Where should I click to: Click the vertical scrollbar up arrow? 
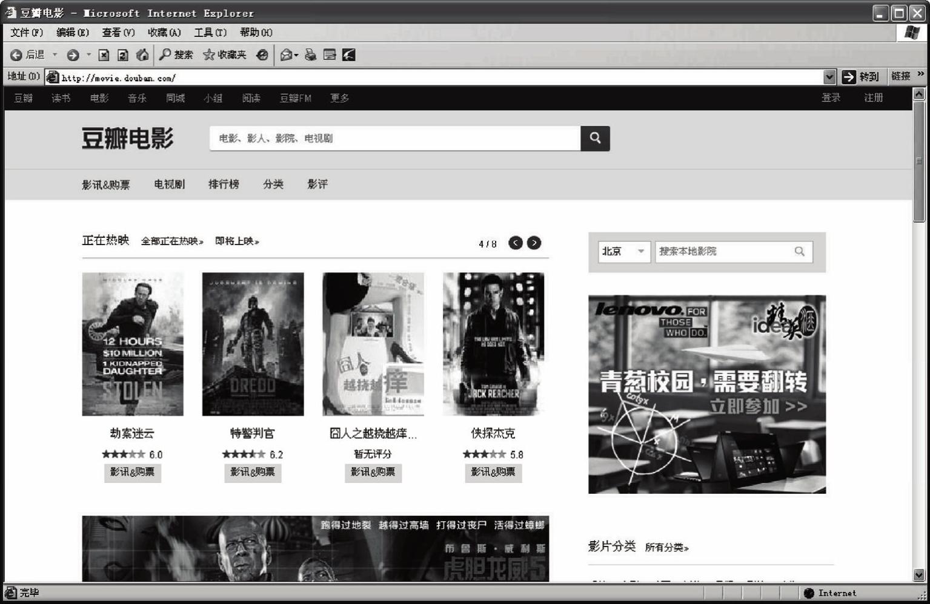click(919, 94)
